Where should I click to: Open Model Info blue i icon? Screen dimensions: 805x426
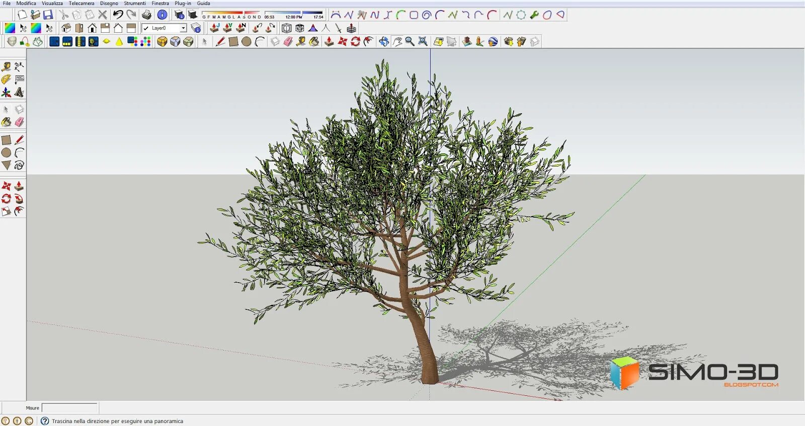click(162, 15)
